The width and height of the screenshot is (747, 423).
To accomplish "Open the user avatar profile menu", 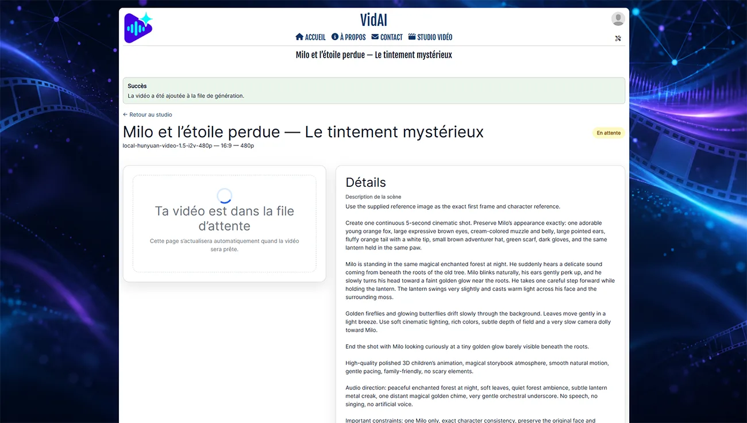I will [618, 19].
